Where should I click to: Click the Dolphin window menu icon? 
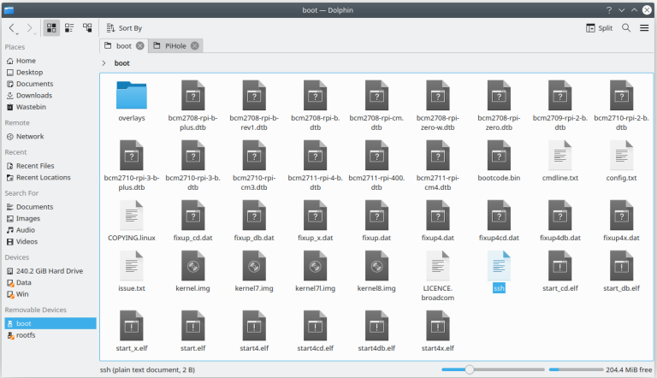coord(9,10)
